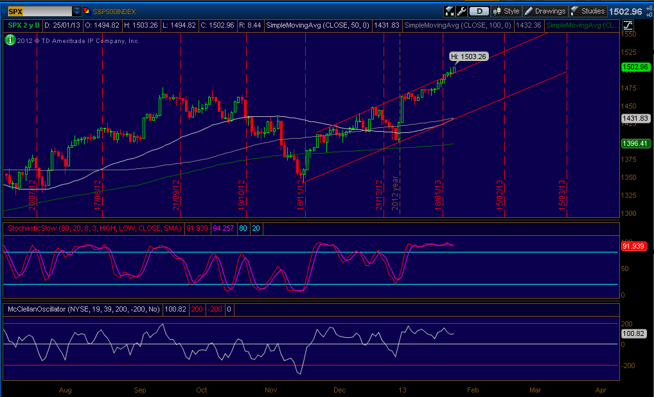
Task: Click the Hi: 1503.26 price bubble
Action: pyautogui.click(x=469, y=57)
